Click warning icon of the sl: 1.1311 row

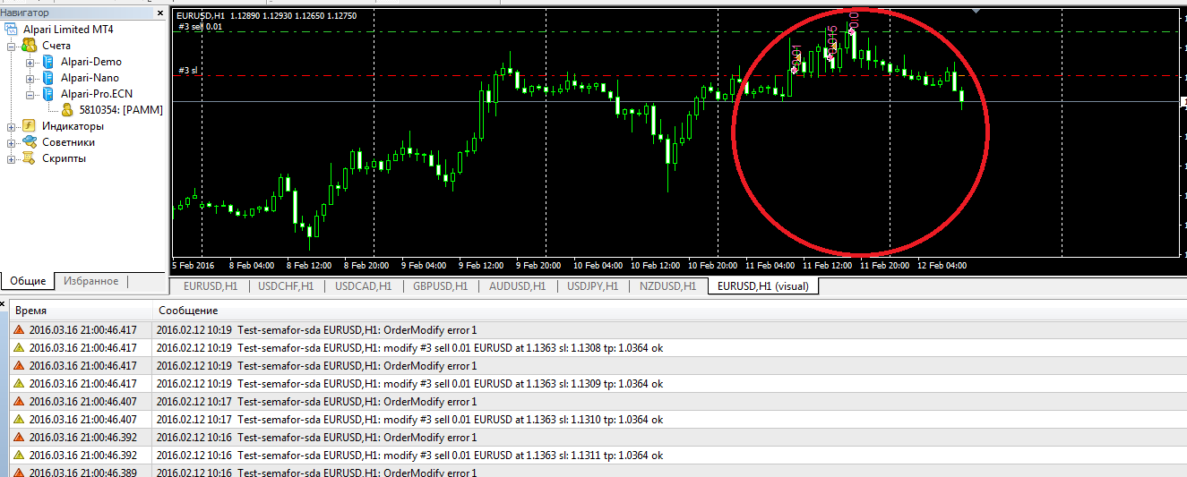pos(19,455)
